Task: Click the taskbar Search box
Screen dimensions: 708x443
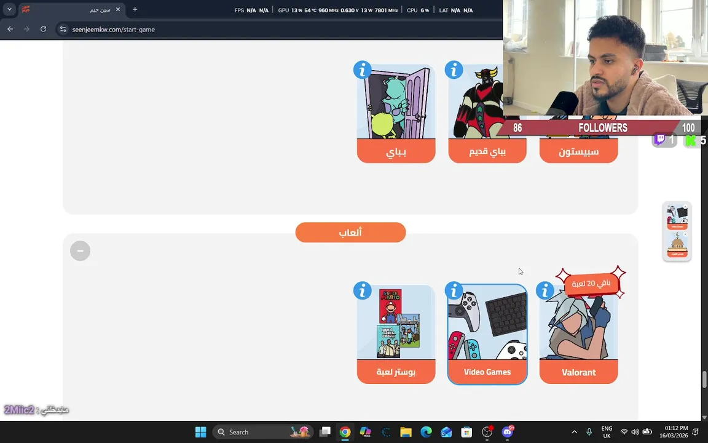Action: (x=262, y=432)
